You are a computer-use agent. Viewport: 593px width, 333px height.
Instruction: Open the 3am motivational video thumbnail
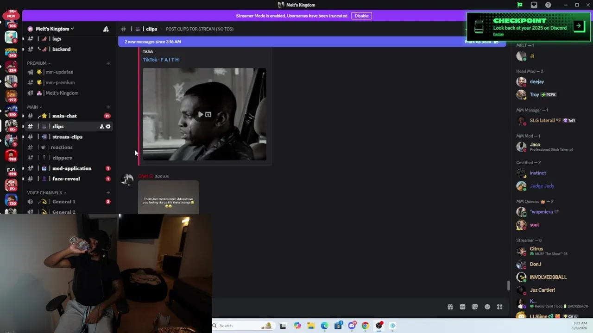pos(168,198)
